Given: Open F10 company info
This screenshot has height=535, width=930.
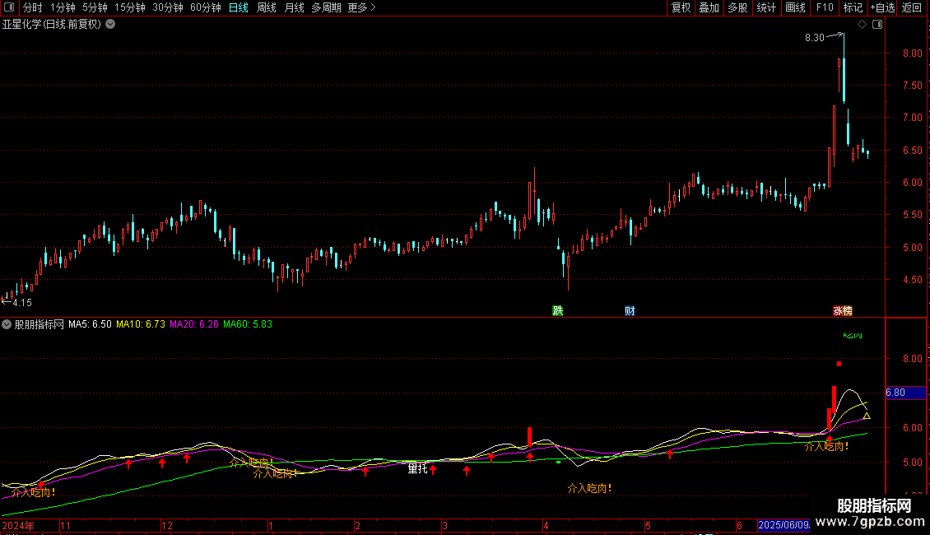Looking at the screenshot, I should click(x=825, y=7).
